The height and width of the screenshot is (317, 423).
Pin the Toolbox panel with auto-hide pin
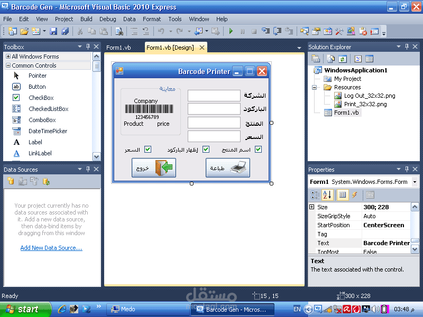pos(88,46)
